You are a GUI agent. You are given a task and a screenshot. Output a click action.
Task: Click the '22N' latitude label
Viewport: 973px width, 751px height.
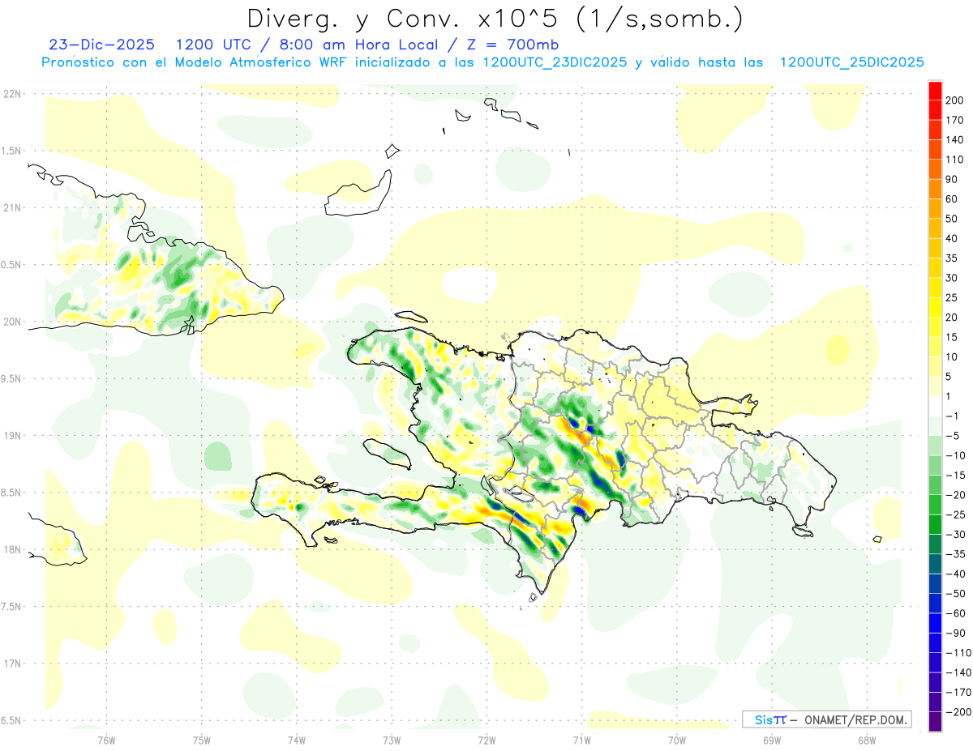(11, 93)
